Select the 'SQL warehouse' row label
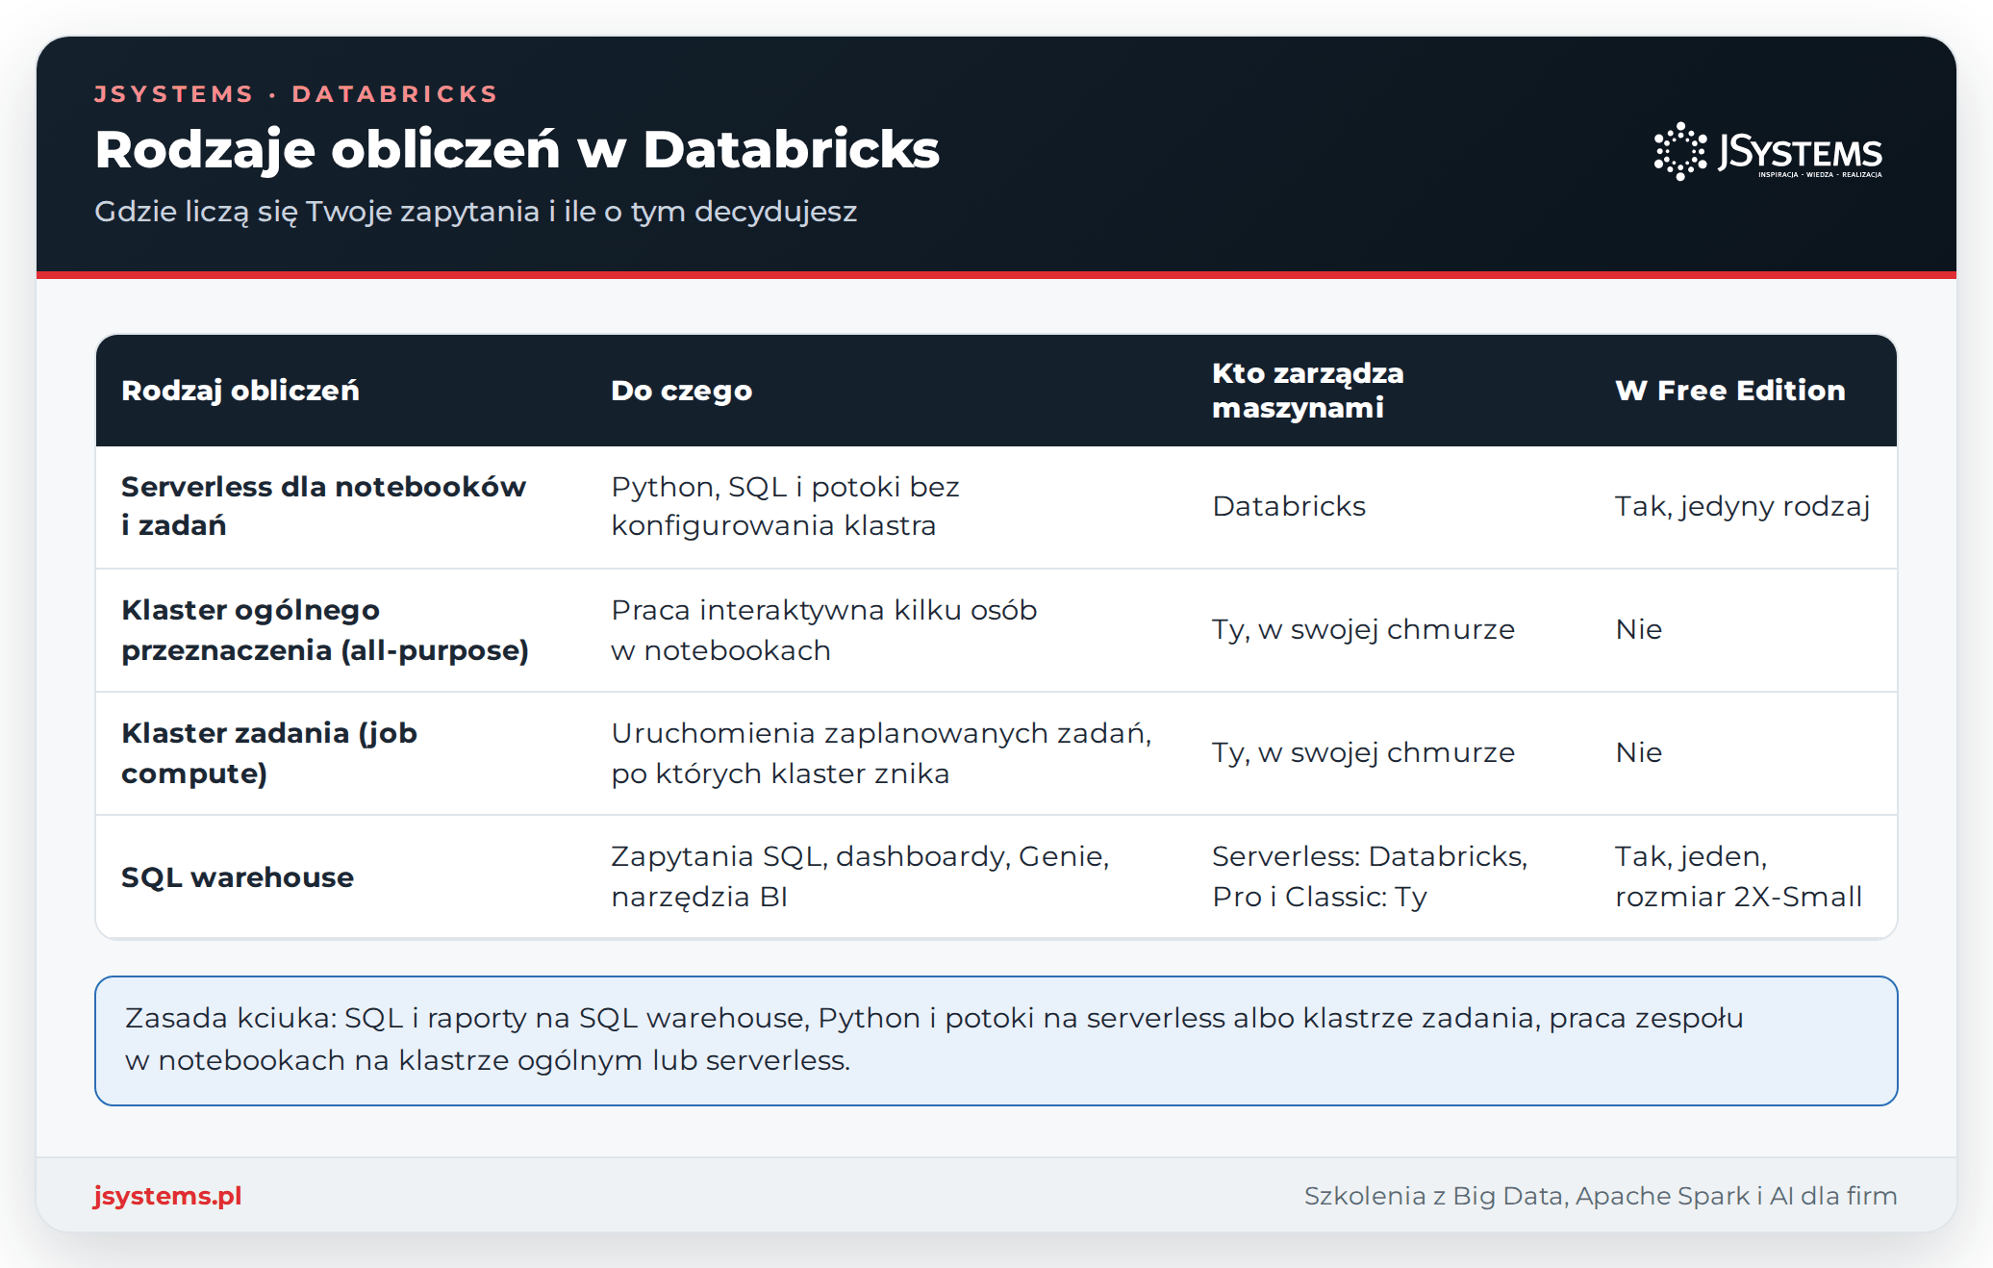Image resolution: width=1993 pixels, height=1268 pixels. pos(238,877)
